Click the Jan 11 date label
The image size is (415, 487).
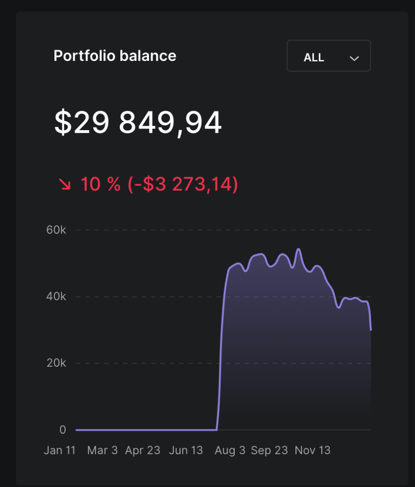(59, 450)
